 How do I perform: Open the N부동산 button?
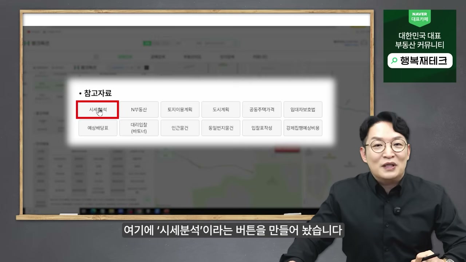[x=139, y=109]
